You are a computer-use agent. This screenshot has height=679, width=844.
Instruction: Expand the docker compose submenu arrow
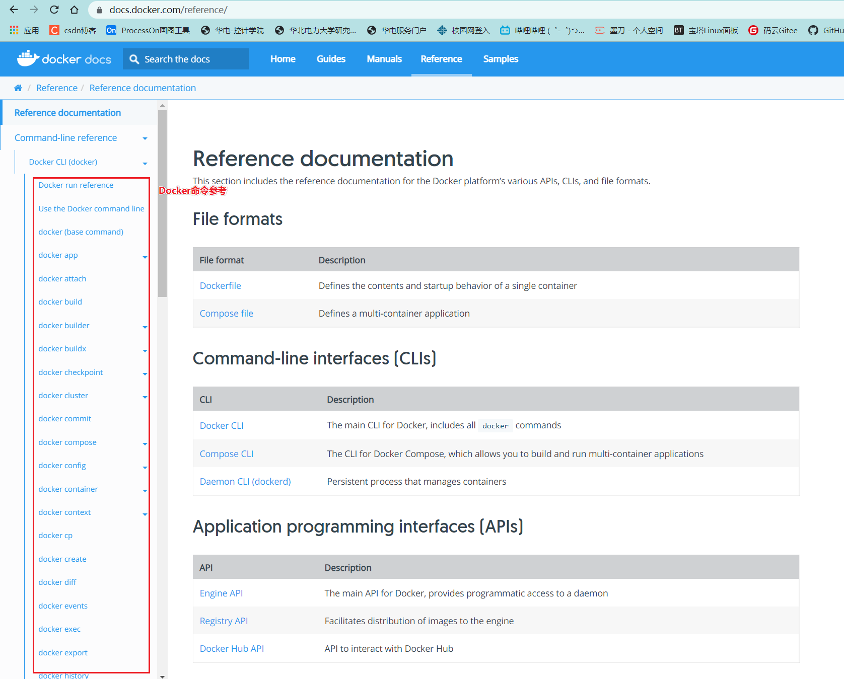[145, 444]
